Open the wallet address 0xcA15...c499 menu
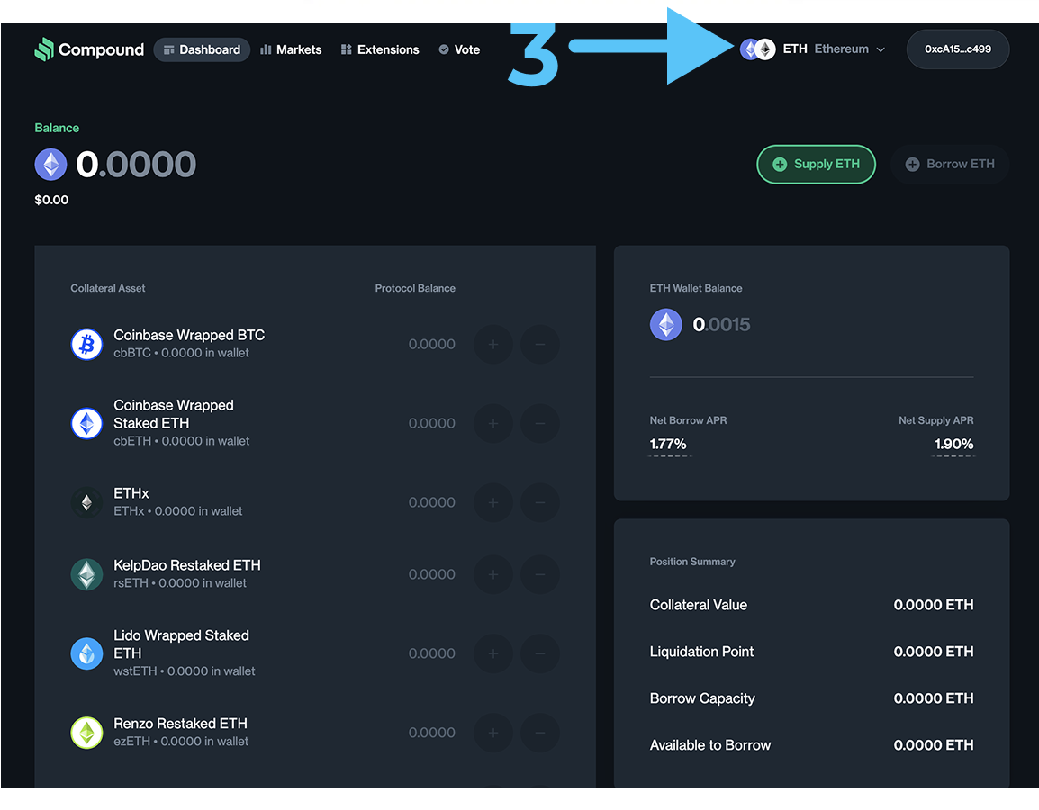Image resolution: width=1039 pixels, height=810 pixels. 958,49
